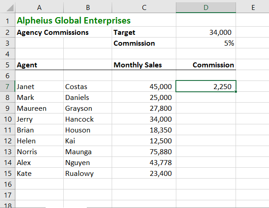269x208 pixels.
Task: Click the cell containing Hancock
Action: tap(88, 119)
